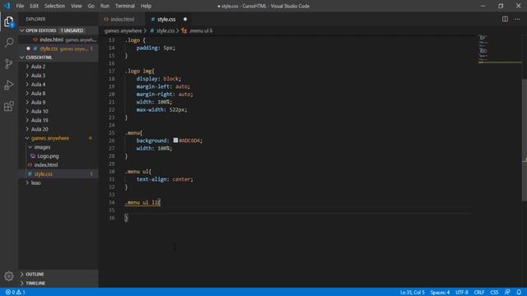Open the Run menu
The width and height of the screenshot is (527, 296).
tap(105, 6)
